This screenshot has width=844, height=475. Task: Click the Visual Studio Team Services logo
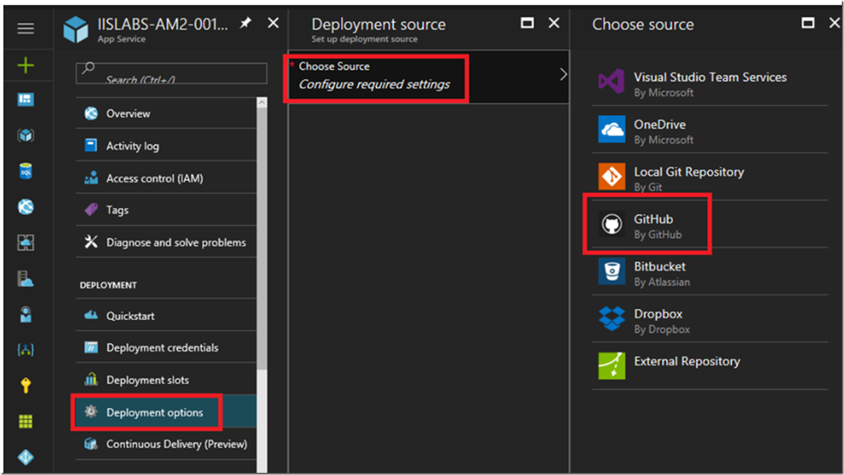[x=611, y=82]
